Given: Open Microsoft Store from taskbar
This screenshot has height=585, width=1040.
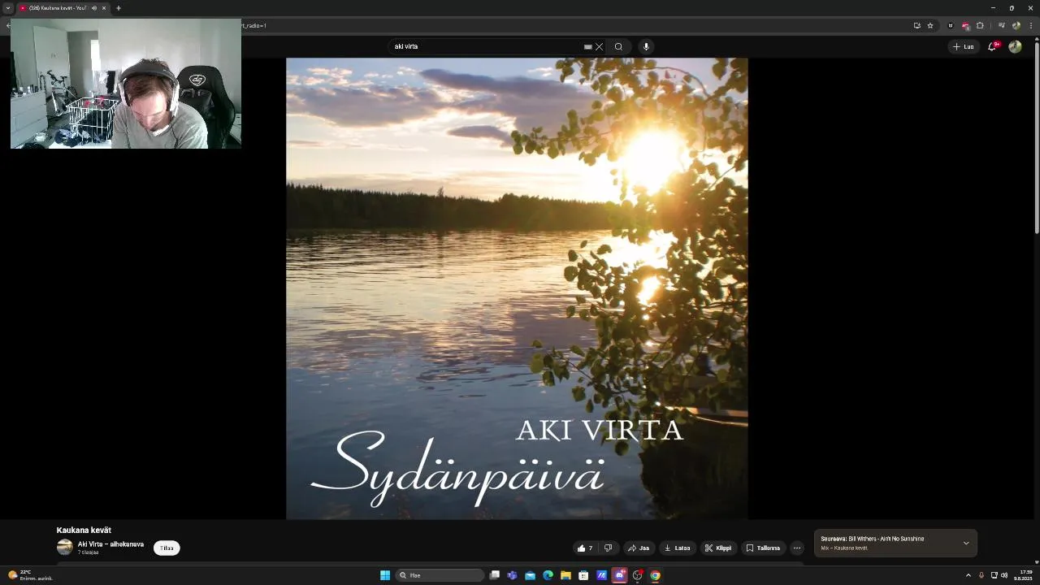Looking at the screenshot, I should [x=583, y=575].
